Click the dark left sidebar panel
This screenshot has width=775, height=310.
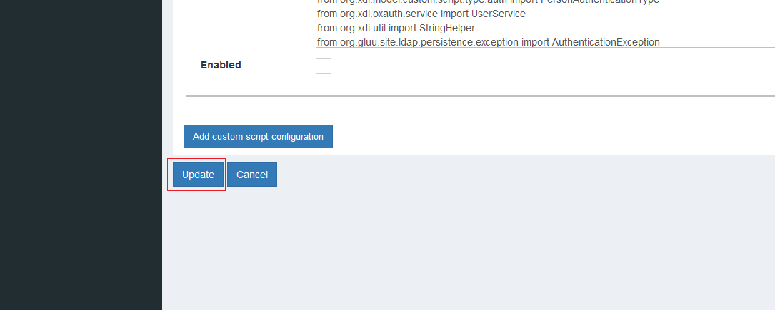click(x=81, y=155)
